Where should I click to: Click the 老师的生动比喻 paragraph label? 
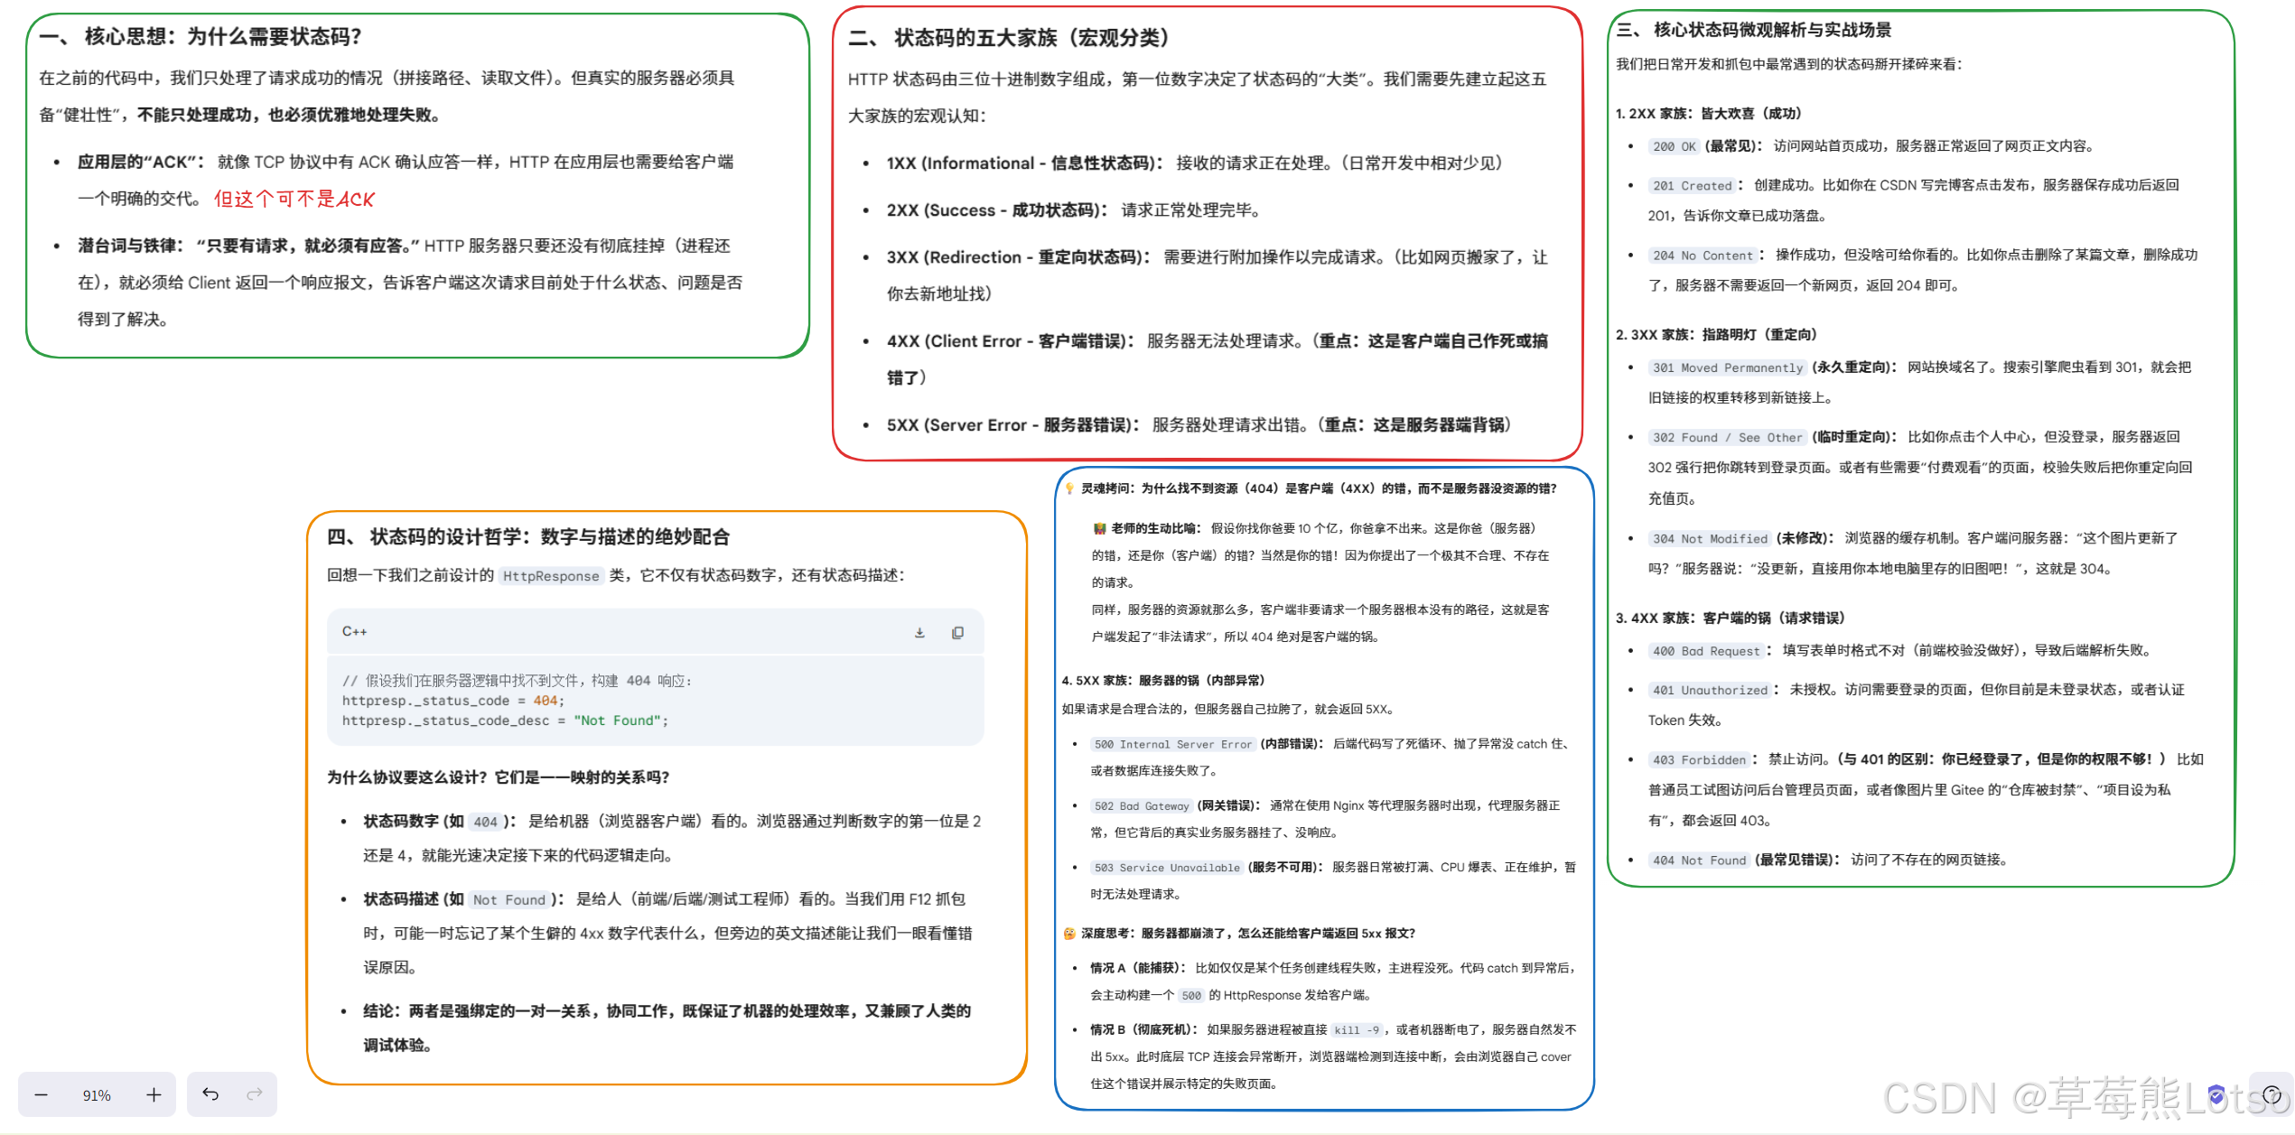point(1146,528)
